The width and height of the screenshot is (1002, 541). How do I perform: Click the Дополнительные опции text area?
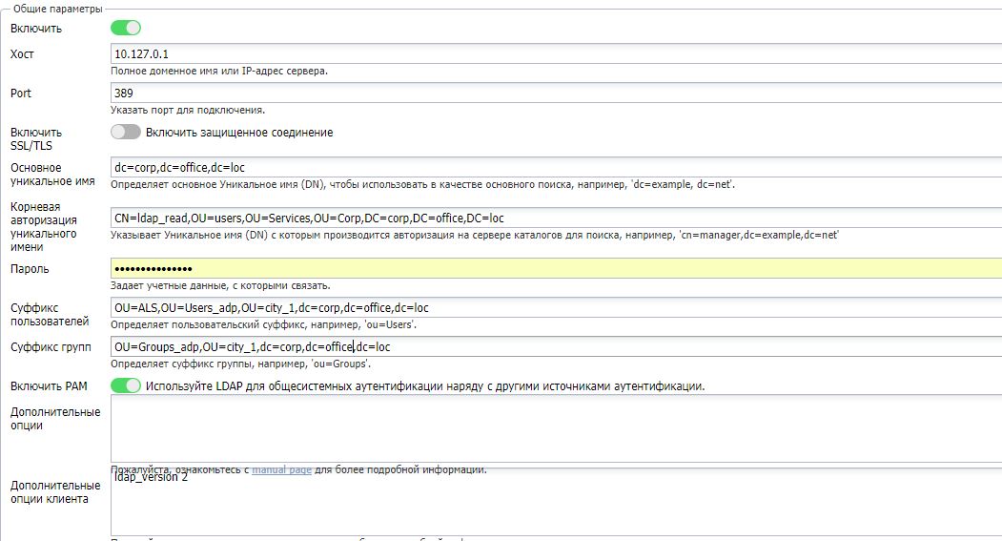(x=553, y=428)
